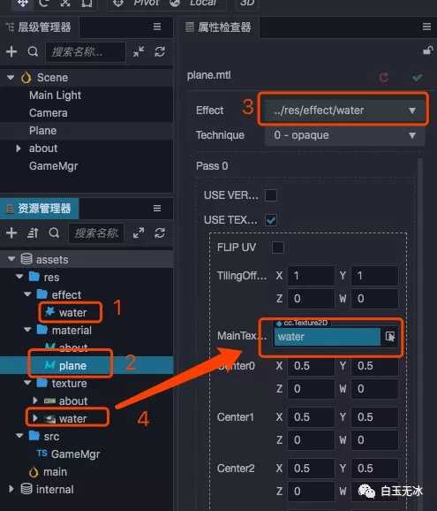
Task: Select Camera node in hierarchy
Action: coord(49,113)
